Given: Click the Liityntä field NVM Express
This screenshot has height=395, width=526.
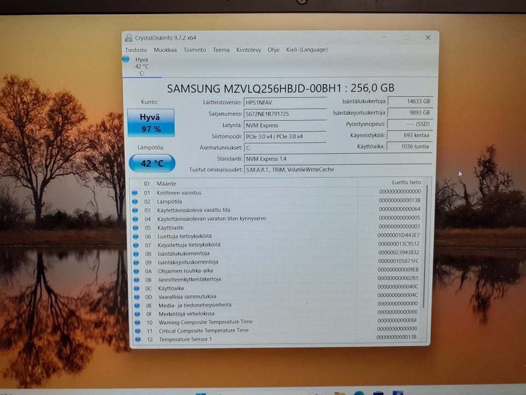Looking at the screenshot, I should 285,125.
